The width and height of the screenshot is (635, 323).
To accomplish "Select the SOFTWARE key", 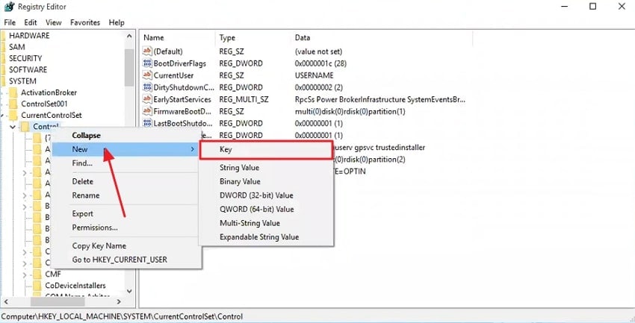I will [x=28, y=69].
